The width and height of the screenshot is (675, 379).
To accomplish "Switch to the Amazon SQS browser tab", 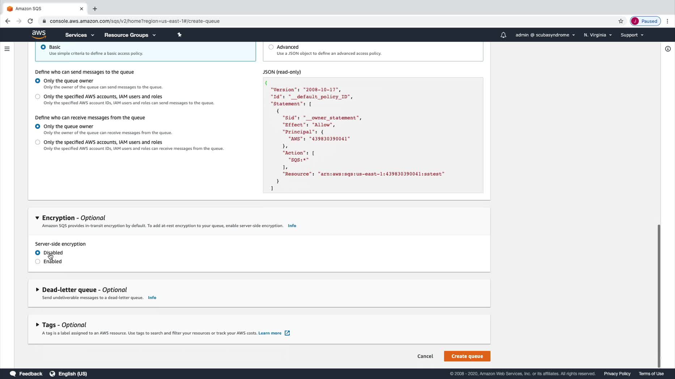I will coord(44,9).
